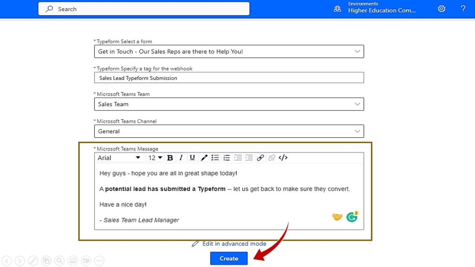Expand the Typeform Select a form dropdown
This screenshot has height=267, width=475.
click(x=358, y=52)
